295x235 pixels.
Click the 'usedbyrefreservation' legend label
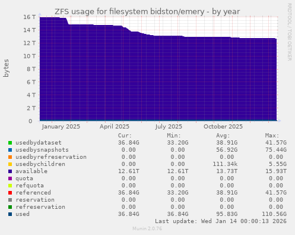coord(51,157)
